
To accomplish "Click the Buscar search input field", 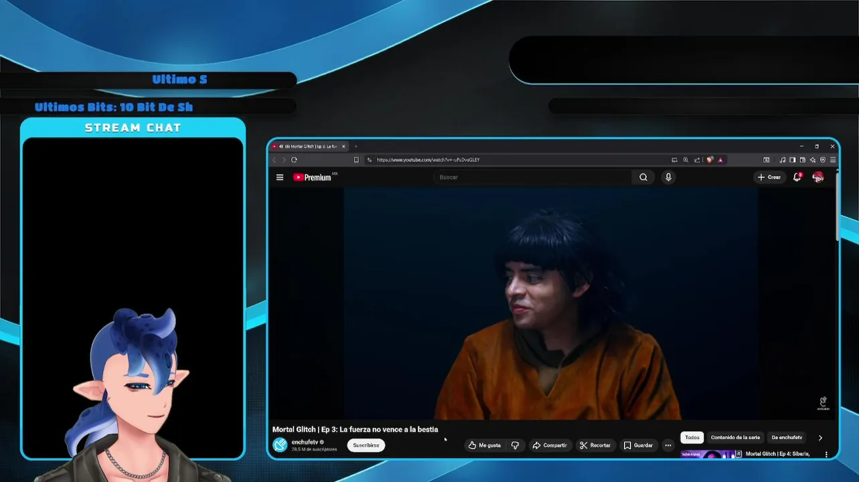I will 532,177.
